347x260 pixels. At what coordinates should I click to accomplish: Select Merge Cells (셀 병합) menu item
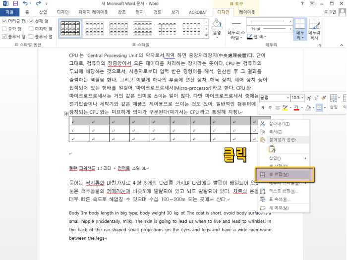click(x=284, y=175)
